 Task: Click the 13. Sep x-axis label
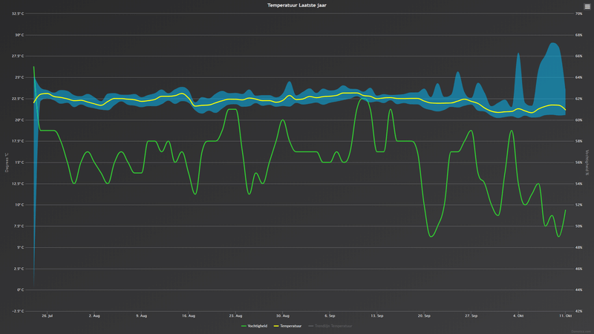click(x=377, y=315)
